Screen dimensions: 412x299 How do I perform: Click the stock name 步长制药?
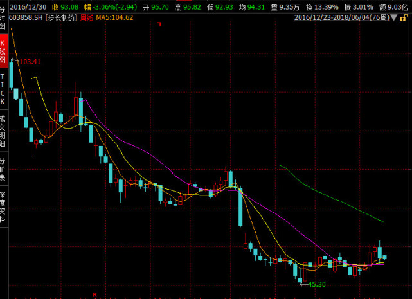pyautogui.click(x=61, y=18)
